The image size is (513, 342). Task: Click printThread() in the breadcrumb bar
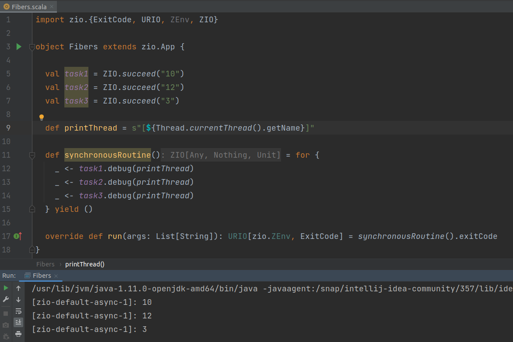coord(85,264)
